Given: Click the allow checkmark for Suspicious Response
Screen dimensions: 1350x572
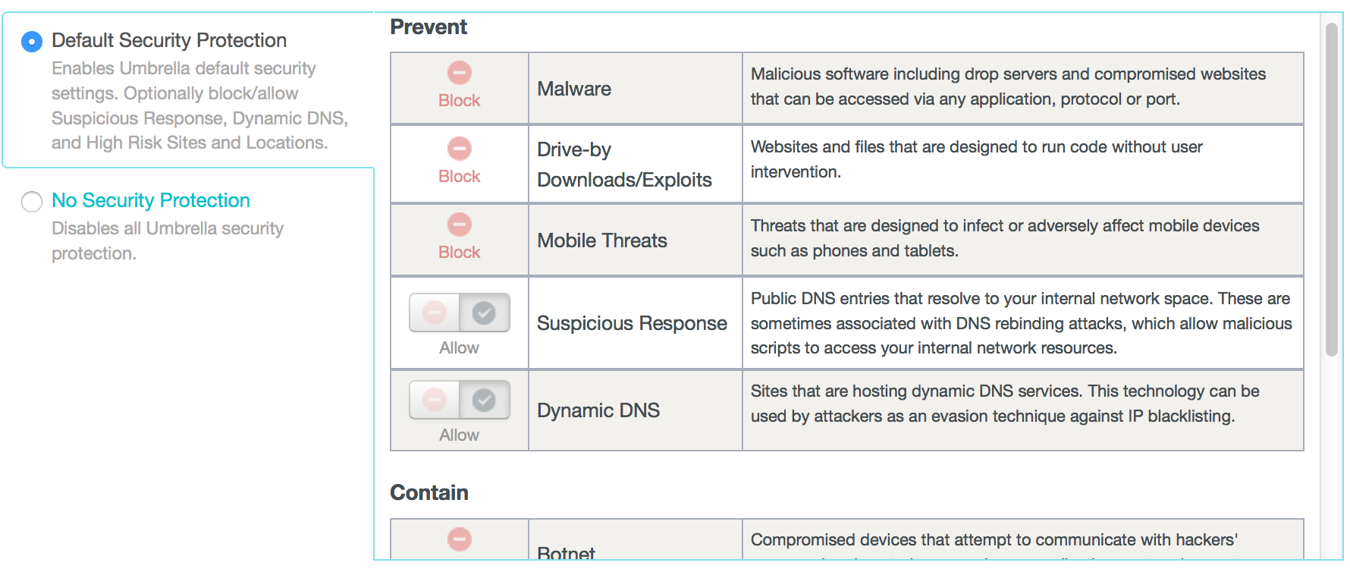Looking at the screenshot, I should pos(484,313).
